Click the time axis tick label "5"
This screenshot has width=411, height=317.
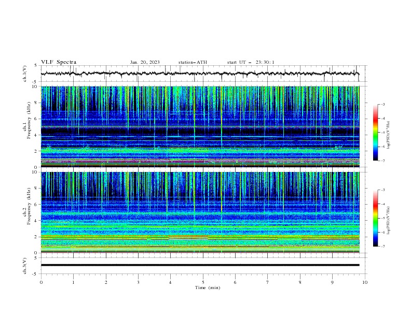click(203, 282)
